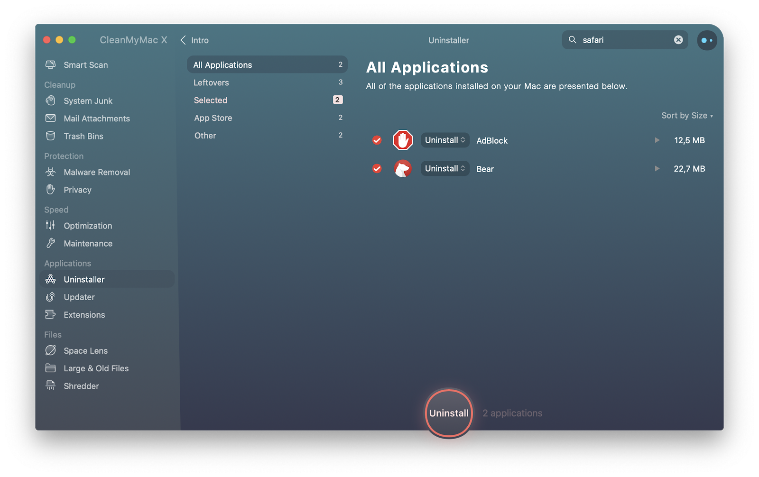Expand Bear file details triangle
The height and width of the screenshot is (477, 759).
(x=657, y=168)
